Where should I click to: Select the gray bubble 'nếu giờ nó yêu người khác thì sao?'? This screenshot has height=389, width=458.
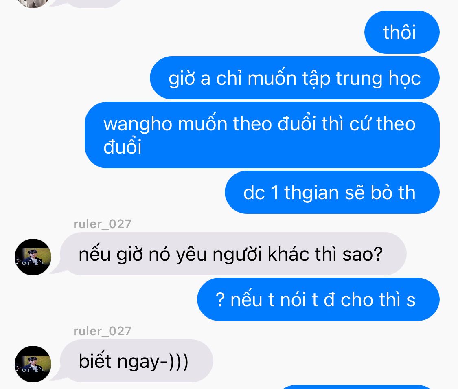click(x=233, y=254)
